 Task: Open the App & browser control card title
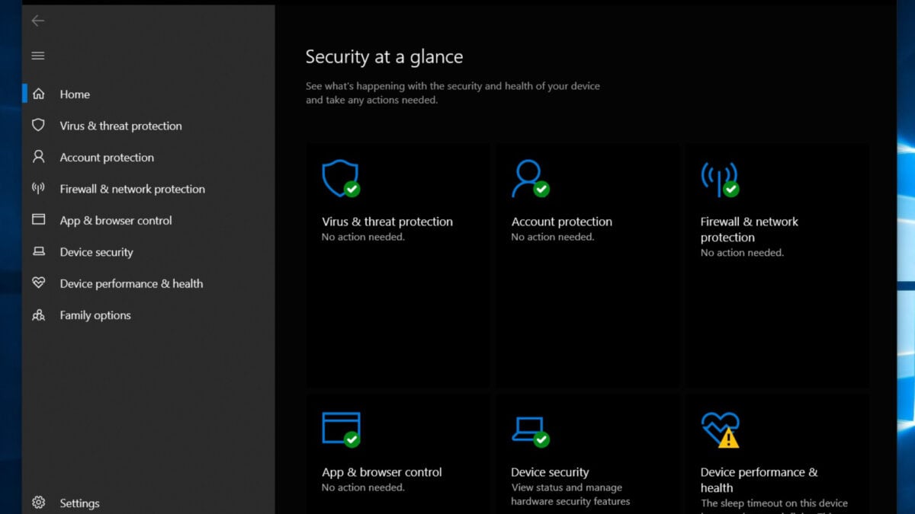382,472
